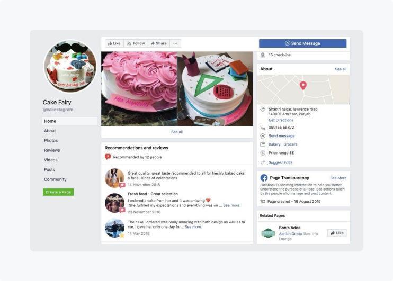Image resolution: width=393 pixels, height=281 pixels.
Task: Expand the second review with See more
Action: pos(231,205)
